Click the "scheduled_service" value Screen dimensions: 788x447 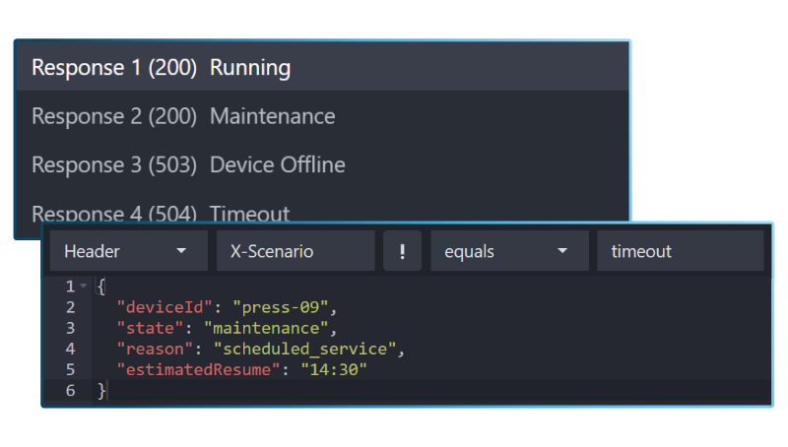(x=305, y=349)
